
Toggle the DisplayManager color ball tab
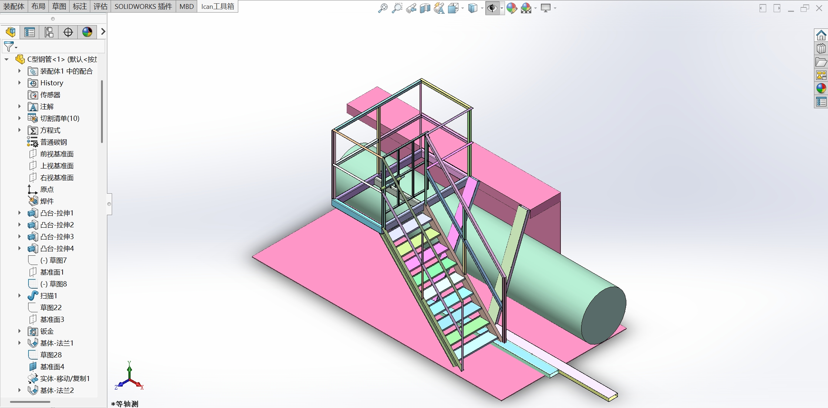87,32
